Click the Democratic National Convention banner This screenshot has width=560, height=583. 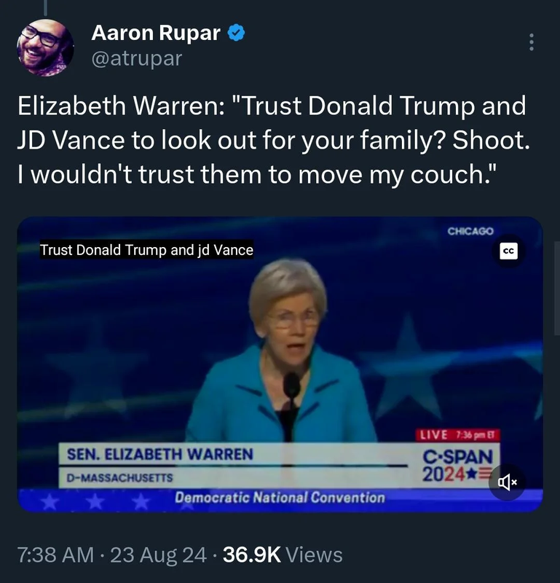280,498
